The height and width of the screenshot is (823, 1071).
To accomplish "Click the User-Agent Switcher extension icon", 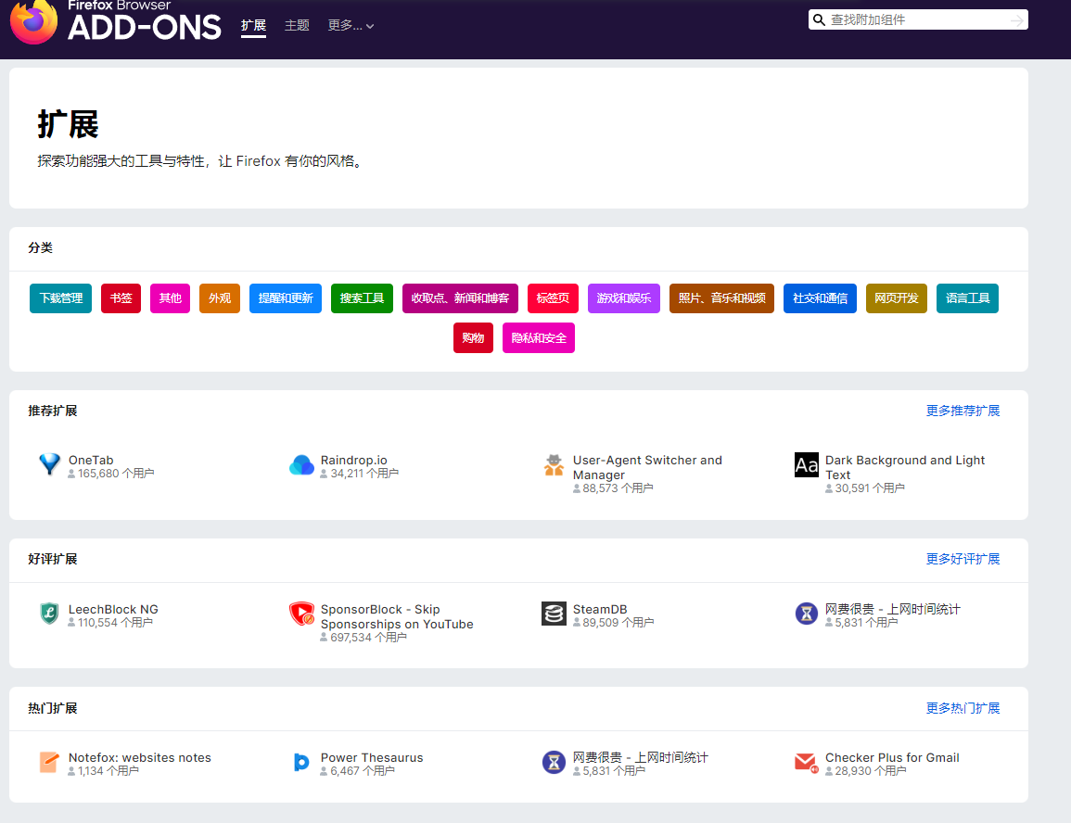I will click(x=554, y=465).
